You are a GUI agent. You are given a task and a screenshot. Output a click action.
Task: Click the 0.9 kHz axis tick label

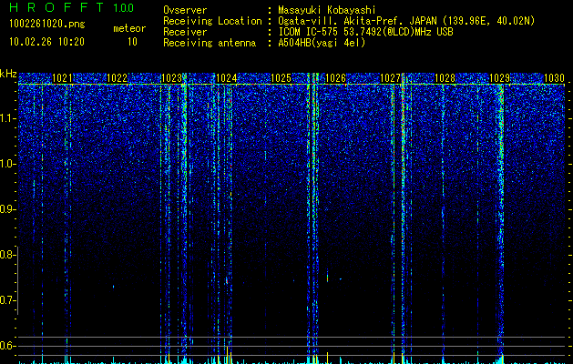pyautogui.click(x=7, y=209)
